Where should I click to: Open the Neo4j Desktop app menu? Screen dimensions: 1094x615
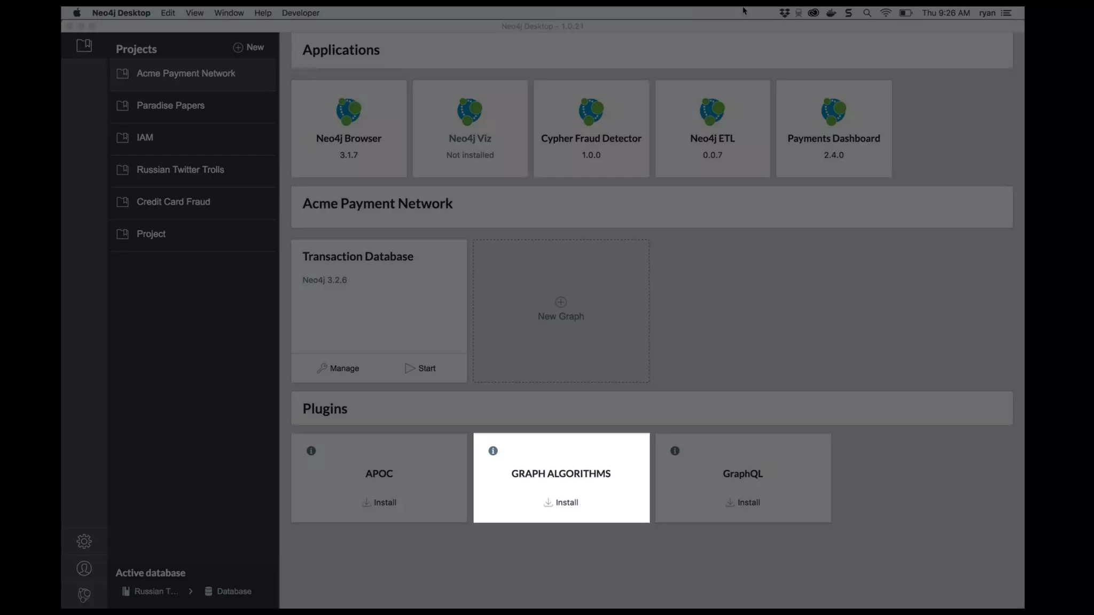[x=121, y=13]
